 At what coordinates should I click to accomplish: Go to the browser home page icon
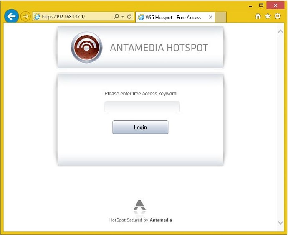pyautogui.click(x=258, y=16)
